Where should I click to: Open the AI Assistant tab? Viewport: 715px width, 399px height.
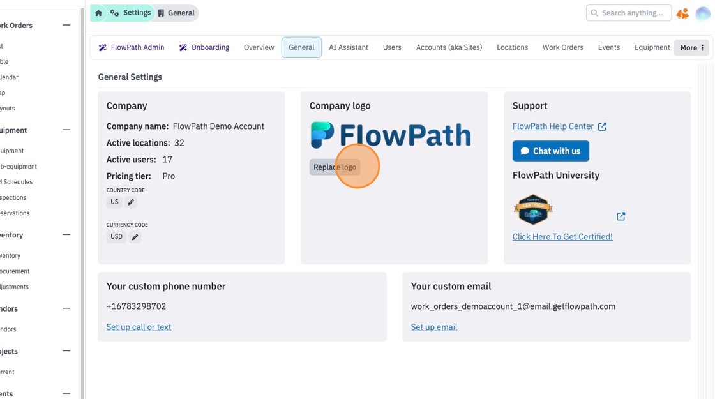click(349, 47)
